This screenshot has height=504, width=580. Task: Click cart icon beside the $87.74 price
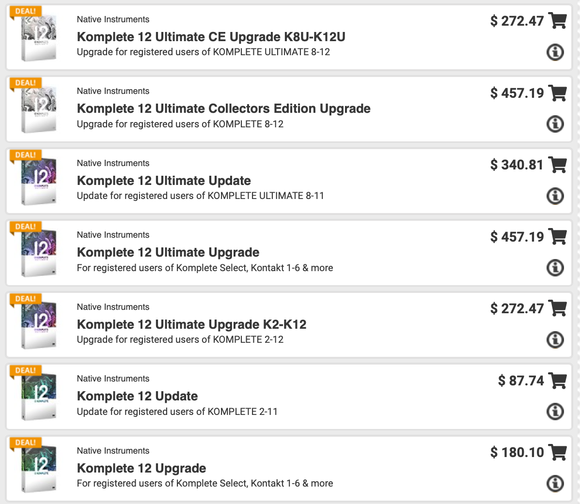(558, 381)
